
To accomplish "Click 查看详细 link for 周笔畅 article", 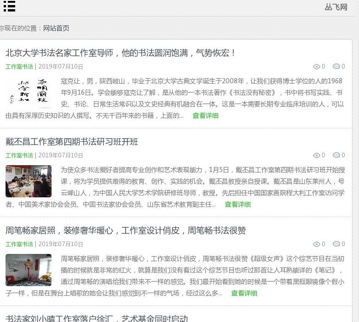I will pyautogui.click(x=244, y=293).
